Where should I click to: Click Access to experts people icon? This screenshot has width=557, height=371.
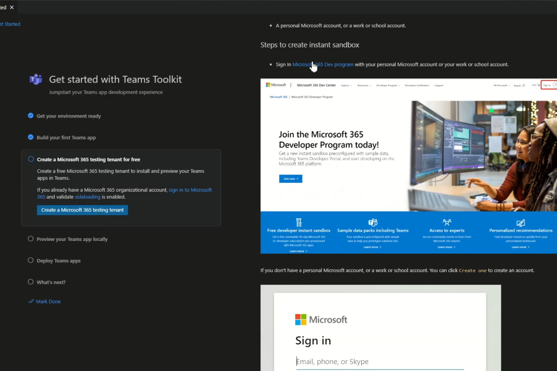447,223
